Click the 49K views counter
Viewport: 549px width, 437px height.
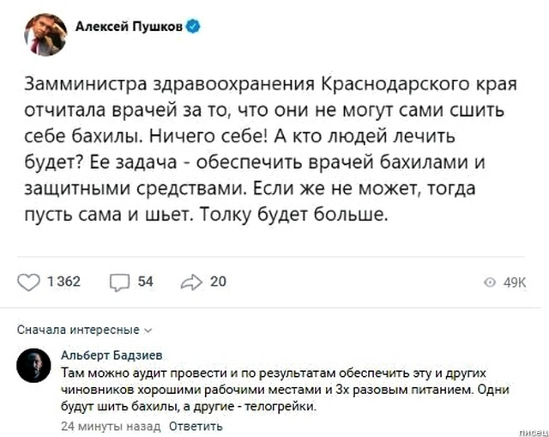click(514, 282)
